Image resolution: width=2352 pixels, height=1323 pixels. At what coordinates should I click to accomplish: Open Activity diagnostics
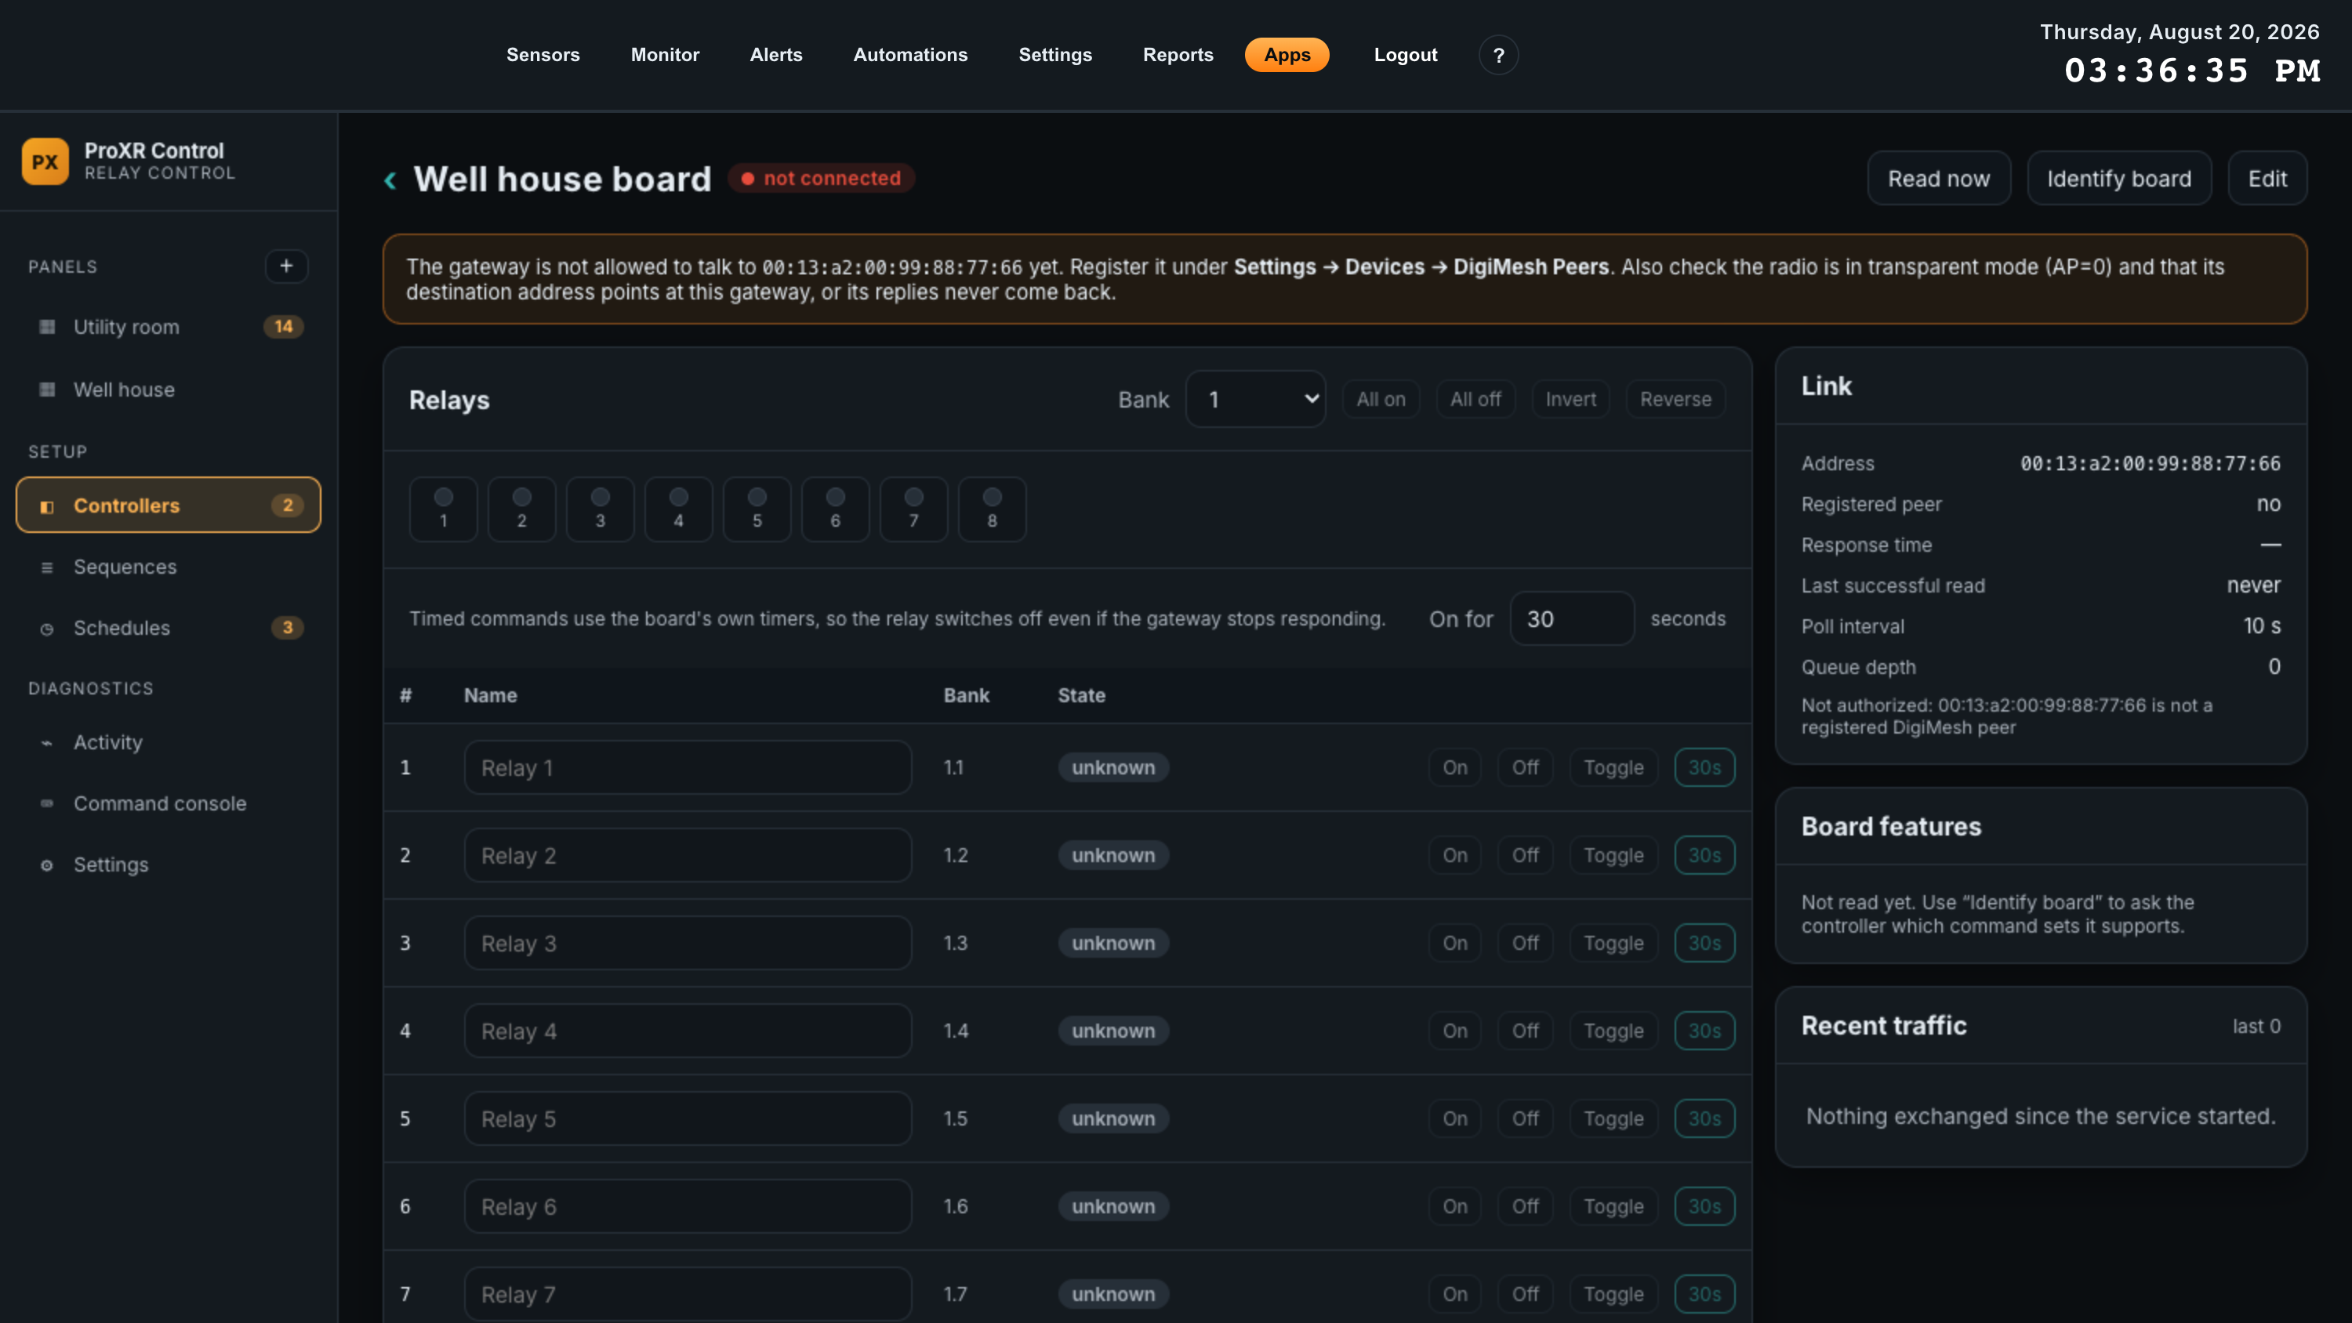click(169, 742)
